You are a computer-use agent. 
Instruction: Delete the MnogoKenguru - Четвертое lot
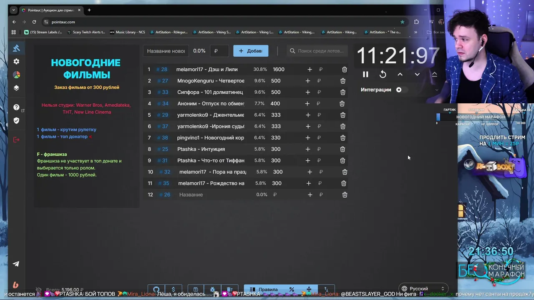[x=343, y=81]
